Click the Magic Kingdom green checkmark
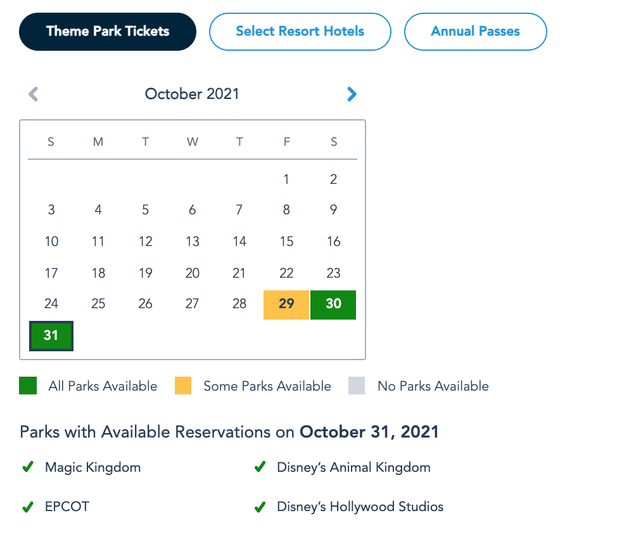617x539 pixels. 27,467
